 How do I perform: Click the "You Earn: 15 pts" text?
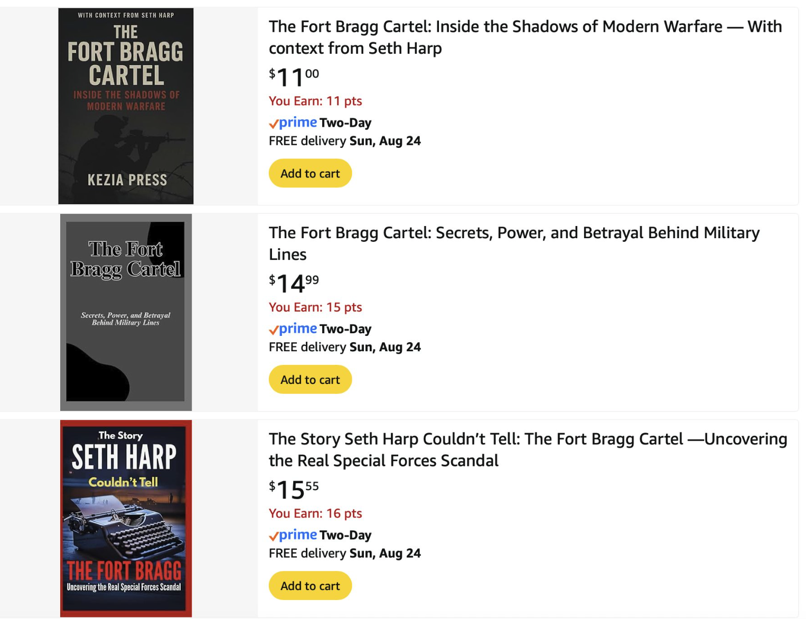pyautogui.click(x=315, y=307)
